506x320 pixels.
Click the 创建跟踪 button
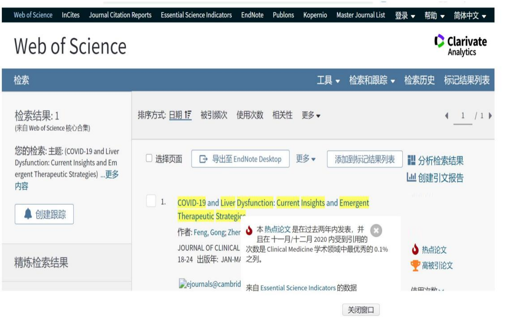(x=44, y=214)
